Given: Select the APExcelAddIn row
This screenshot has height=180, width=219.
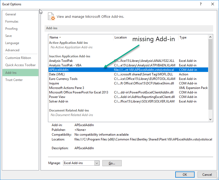Looking at the screenshot, I should click(x=128, y=70).
